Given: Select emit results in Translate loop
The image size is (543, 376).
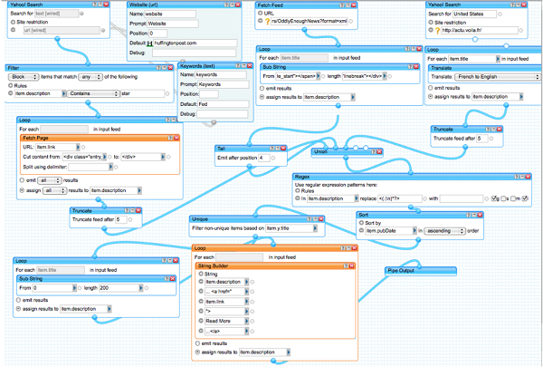Looking at the screenshot, I should [x=432, y=88].
